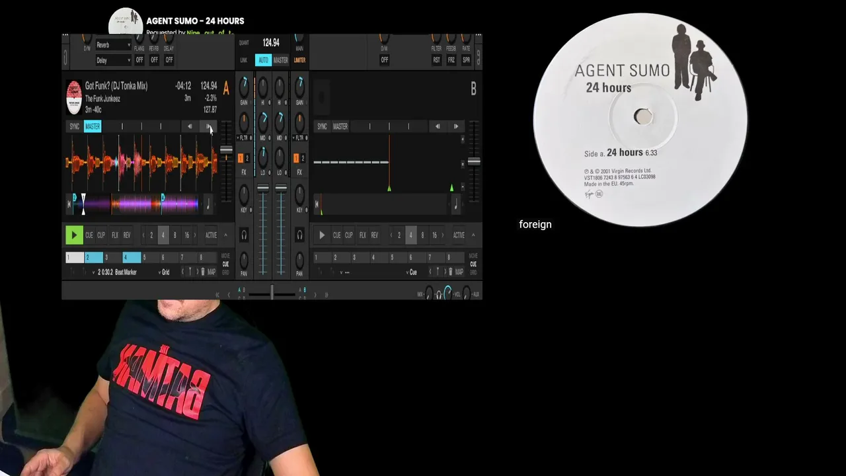Click tempo bend right arrow on deck B
The height and width of the screenshot is (476, 846).
[455, 126]
